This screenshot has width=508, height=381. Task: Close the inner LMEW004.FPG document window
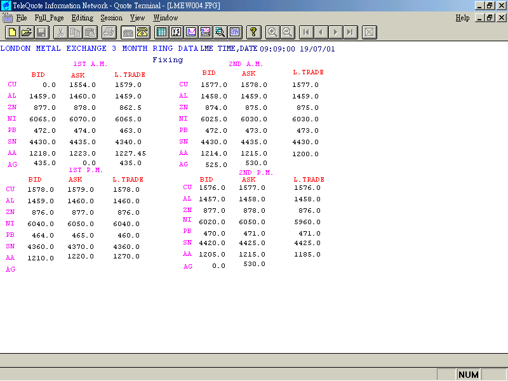coord(502,18)
